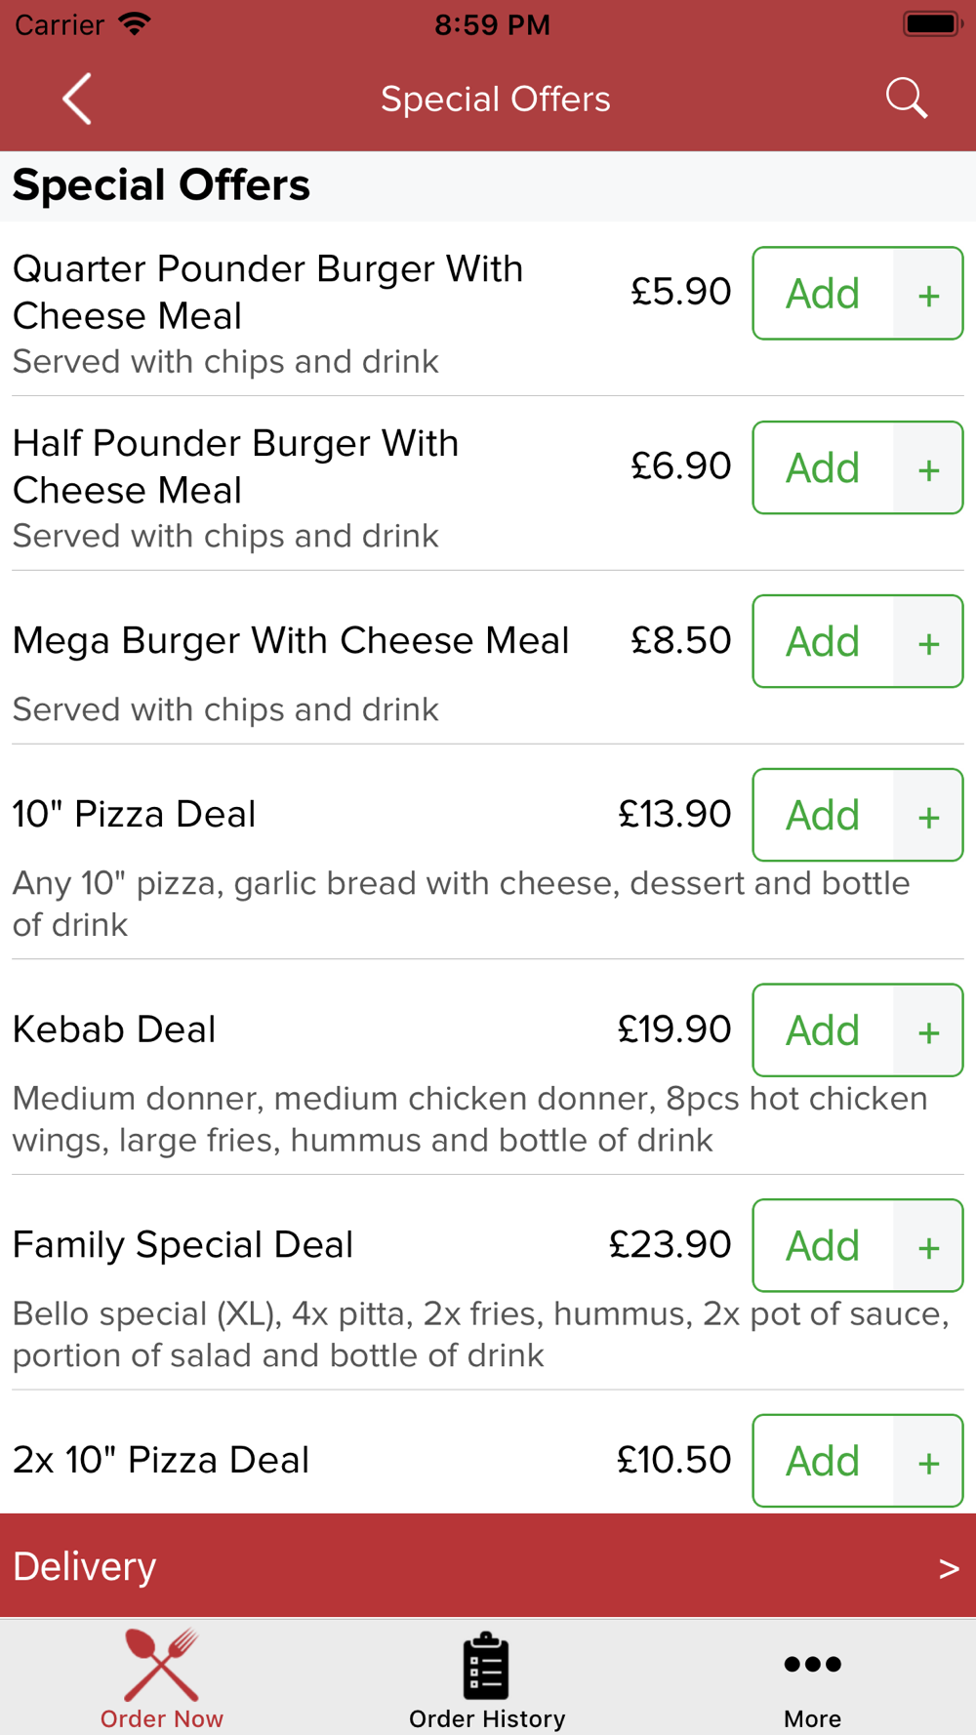976x1735 pixels.
Task: Tap plus for Quarter Pounder Burger Meal
Action: point(928,294)
